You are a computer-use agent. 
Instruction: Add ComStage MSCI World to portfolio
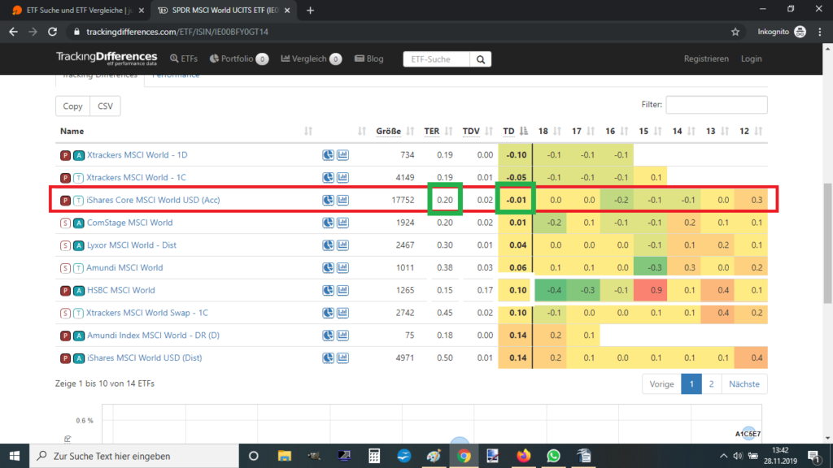(x=328, y=223)
